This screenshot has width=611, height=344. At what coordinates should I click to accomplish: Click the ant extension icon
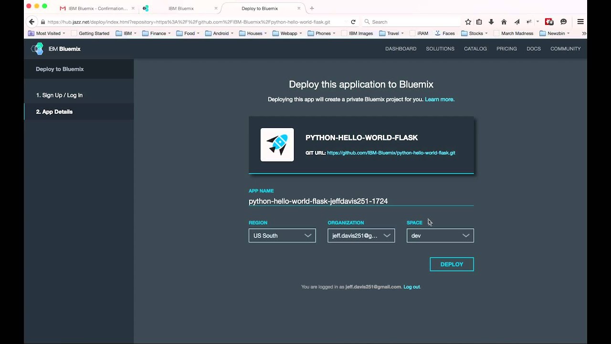pos(529,22)
